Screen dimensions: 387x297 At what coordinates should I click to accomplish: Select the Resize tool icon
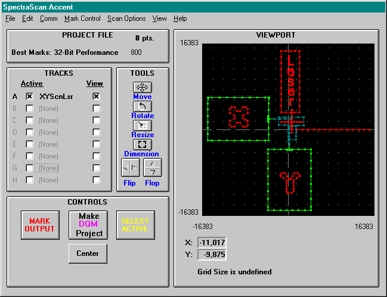point(143,125)
